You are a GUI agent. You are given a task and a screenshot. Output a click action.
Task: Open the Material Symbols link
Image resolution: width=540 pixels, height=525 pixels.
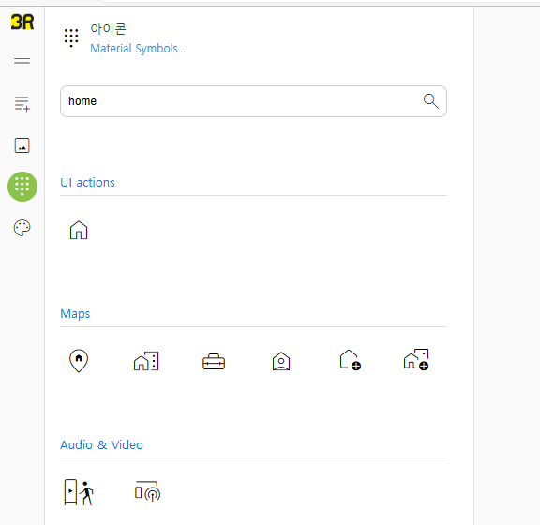tap(138, 49)
